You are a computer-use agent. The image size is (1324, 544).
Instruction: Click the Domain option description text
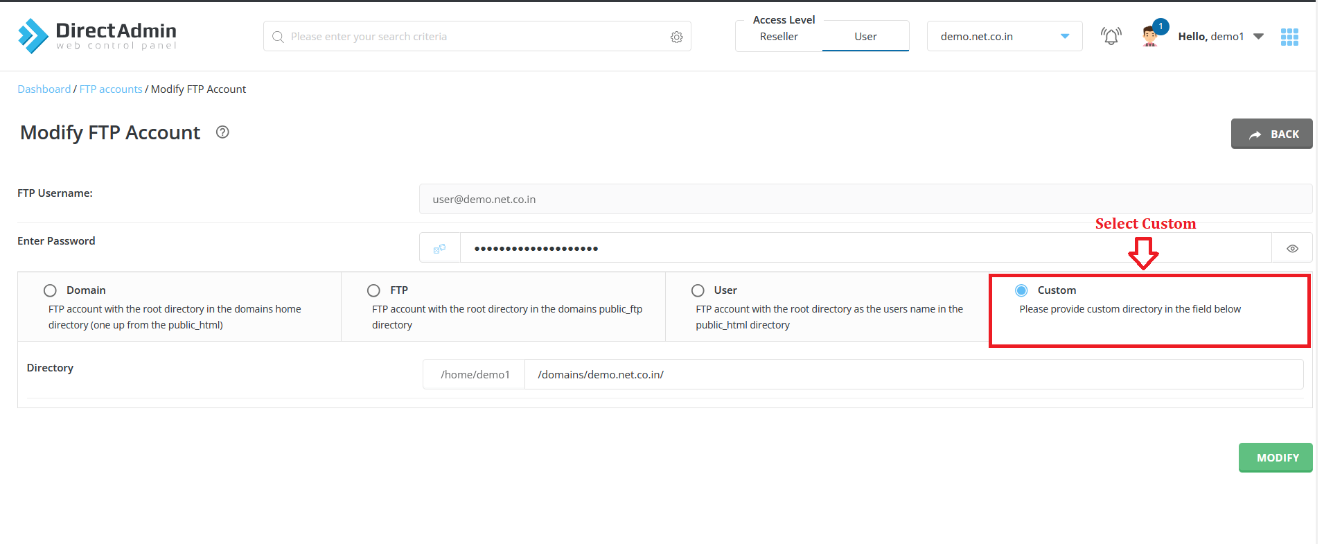175,317
